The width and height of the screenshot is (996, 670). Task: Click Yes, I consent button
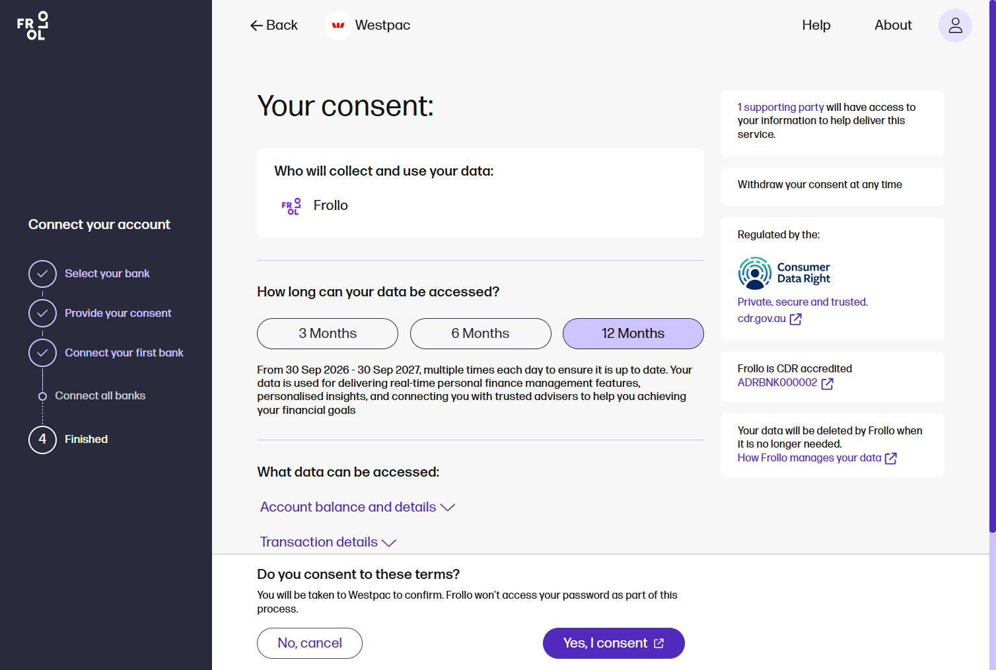coord(614,643)
